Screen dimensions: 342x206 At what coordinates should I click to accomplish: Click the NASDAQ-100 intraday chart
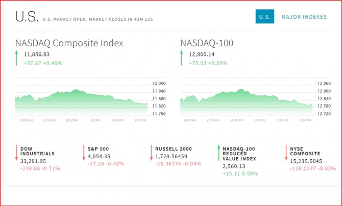[x=246, y=100]
